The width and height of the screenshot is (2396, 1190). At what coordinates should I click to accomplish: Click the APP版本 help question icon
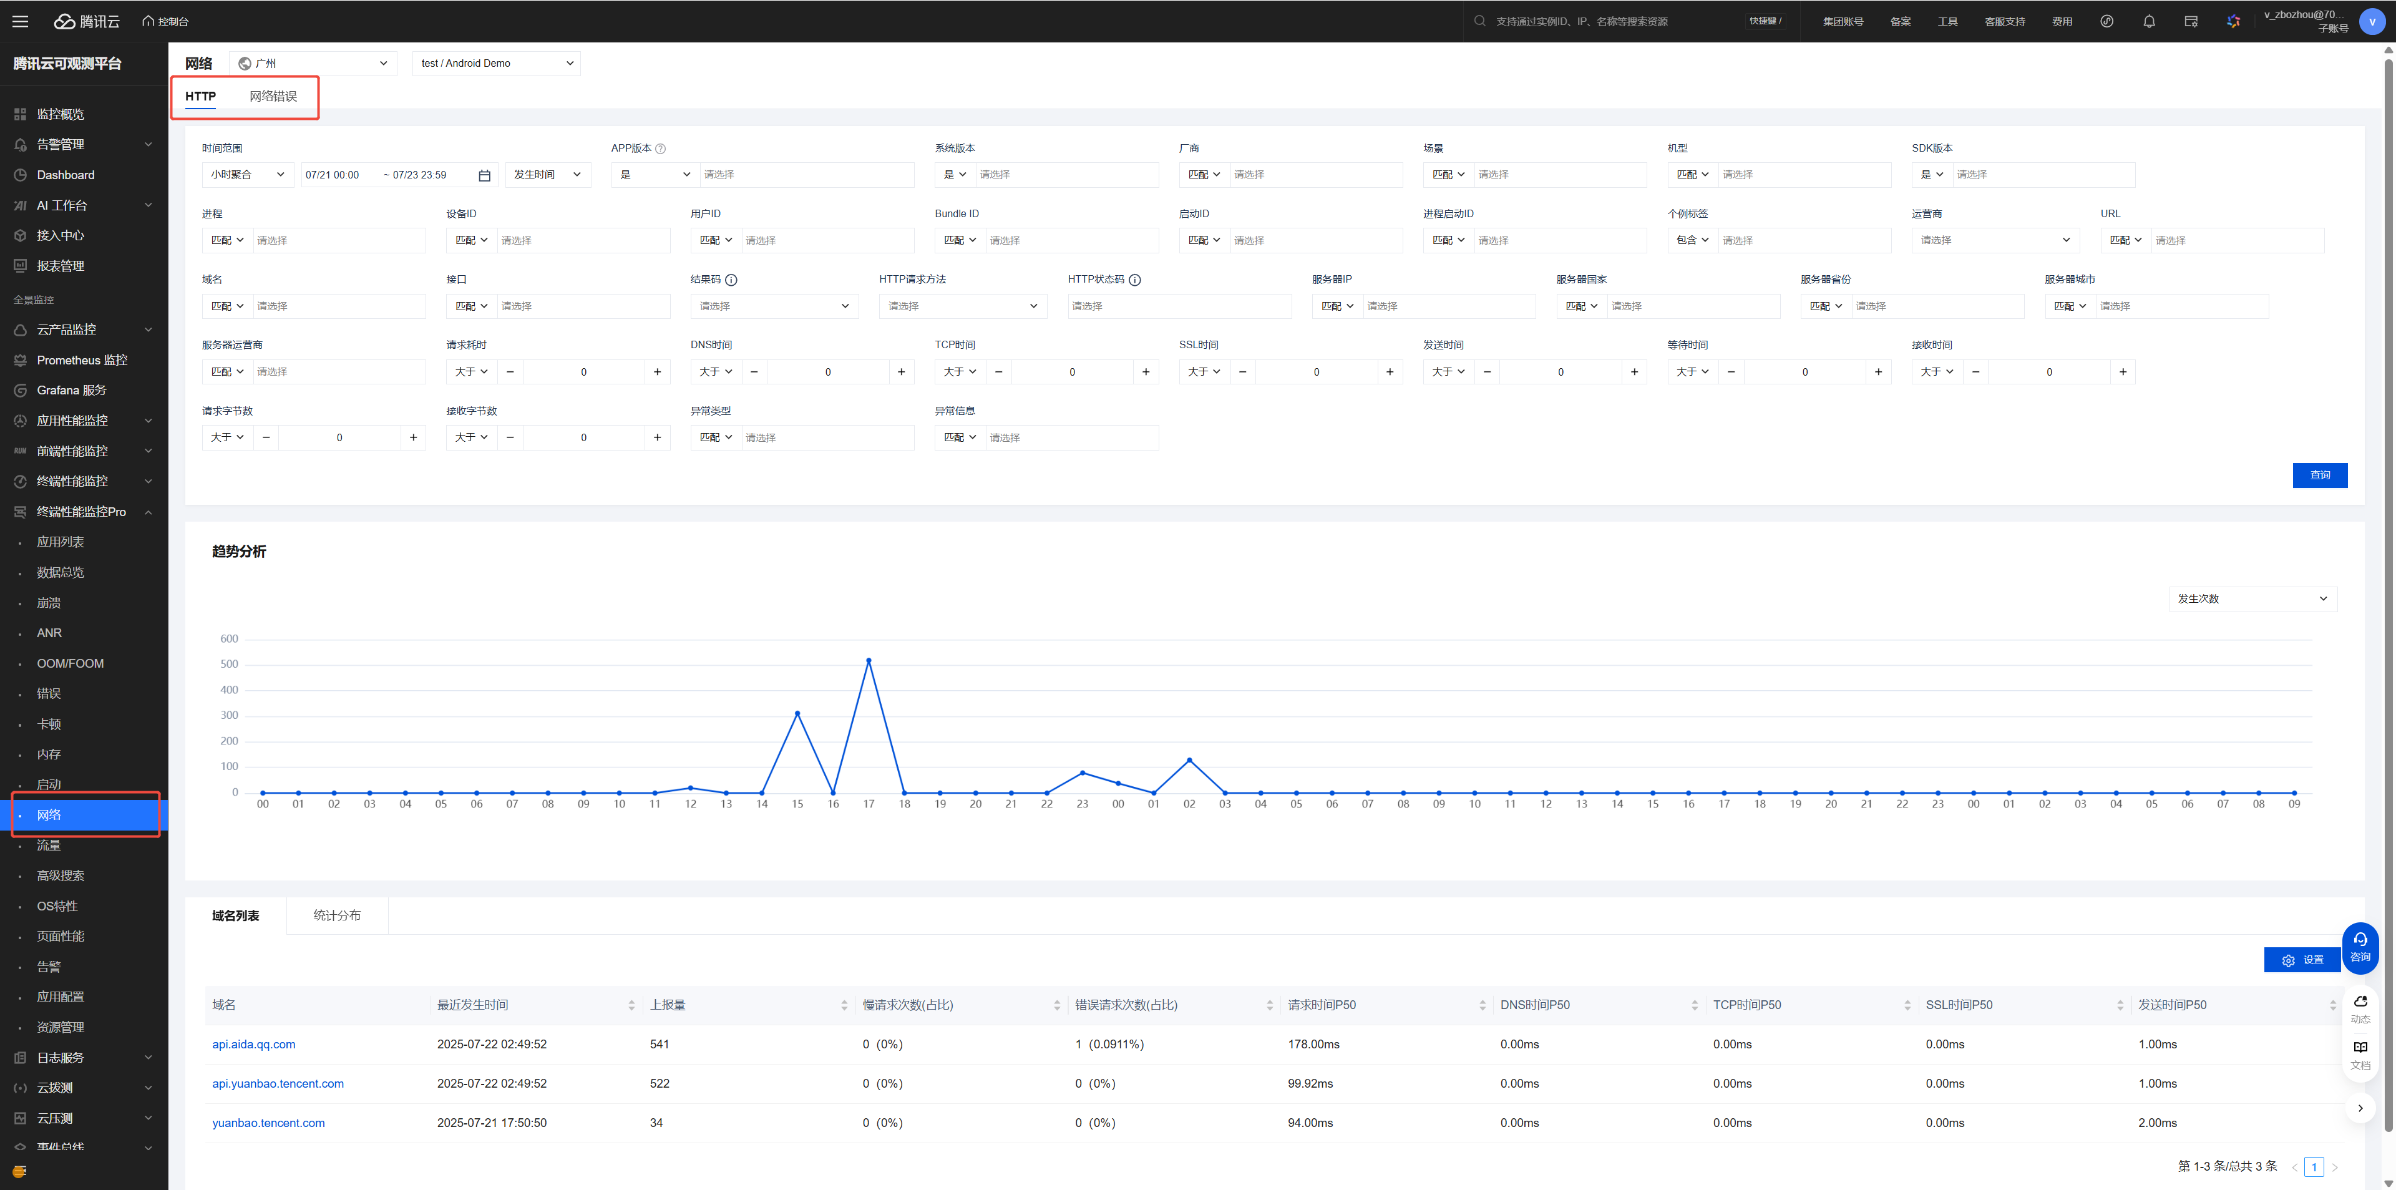(660, 149)
